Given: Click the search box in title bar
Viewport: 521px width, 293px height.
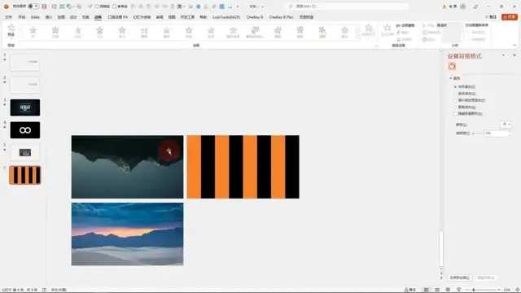Looking at the screenshot, I should click(x=348, y=7).
